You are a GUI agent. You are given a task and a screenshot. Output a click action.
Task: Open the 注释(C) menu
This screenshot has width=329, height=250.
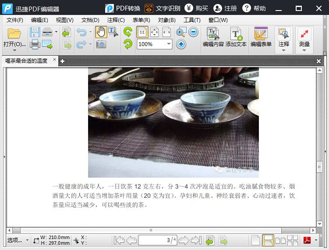[116, 20]
